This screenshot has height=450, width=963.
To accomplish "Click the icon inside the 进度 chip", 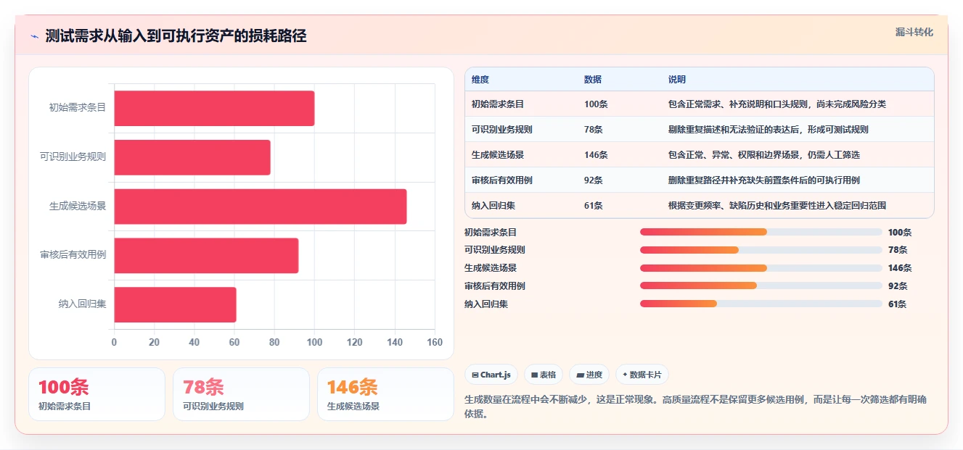I will coord(581,375).
